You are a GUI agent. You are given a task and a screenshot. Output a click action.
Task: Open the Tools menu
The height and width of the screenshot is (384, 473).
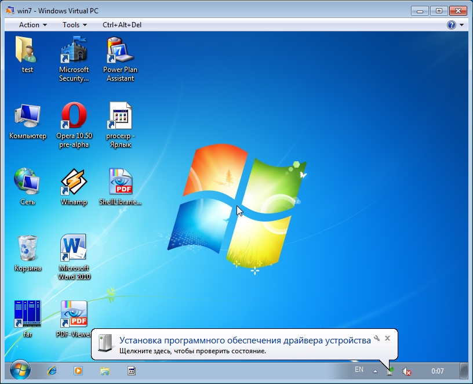click(75, 25)
